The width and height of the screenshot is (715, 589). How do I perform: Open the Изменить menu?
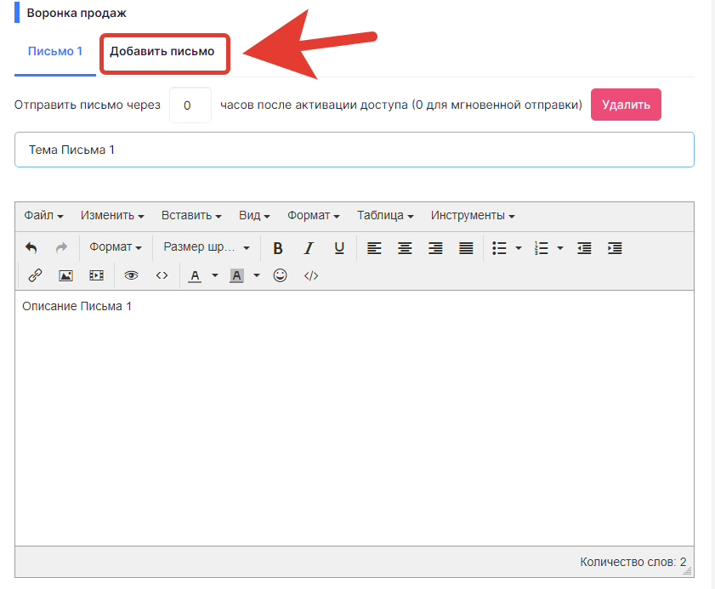tap(112, 215)
